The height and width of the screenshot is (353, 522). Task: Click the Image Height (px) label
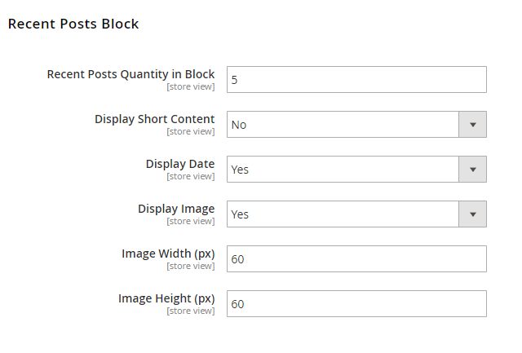coord(166,298)
